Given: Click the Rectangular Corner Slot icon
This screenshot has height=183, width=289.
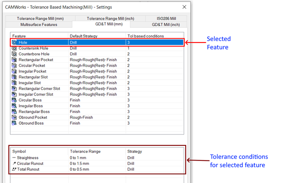Looking at the screenshot, I should [x=14, y=89].
